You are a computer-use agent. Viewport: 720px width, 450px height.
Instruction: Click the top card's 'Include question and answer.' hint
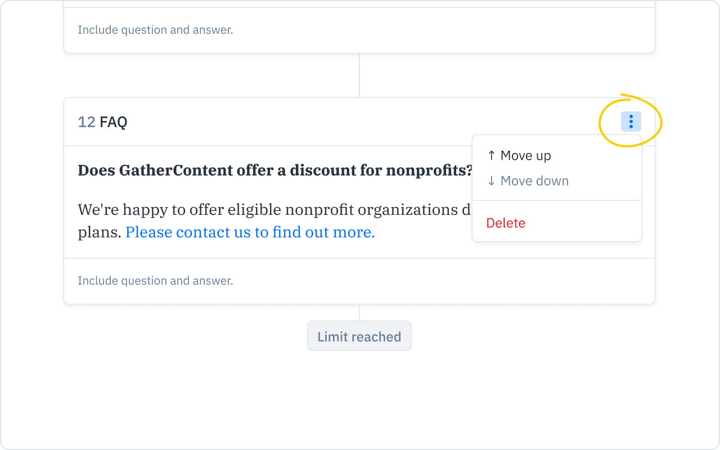[155, 30]
